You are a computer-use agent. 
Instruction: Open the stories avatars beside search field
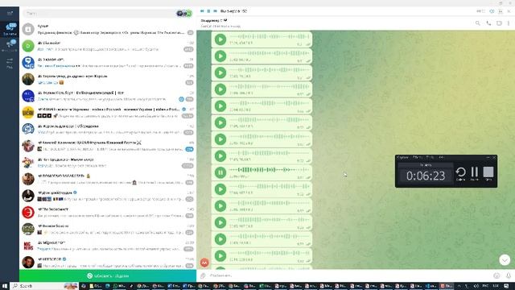point(184,14)
